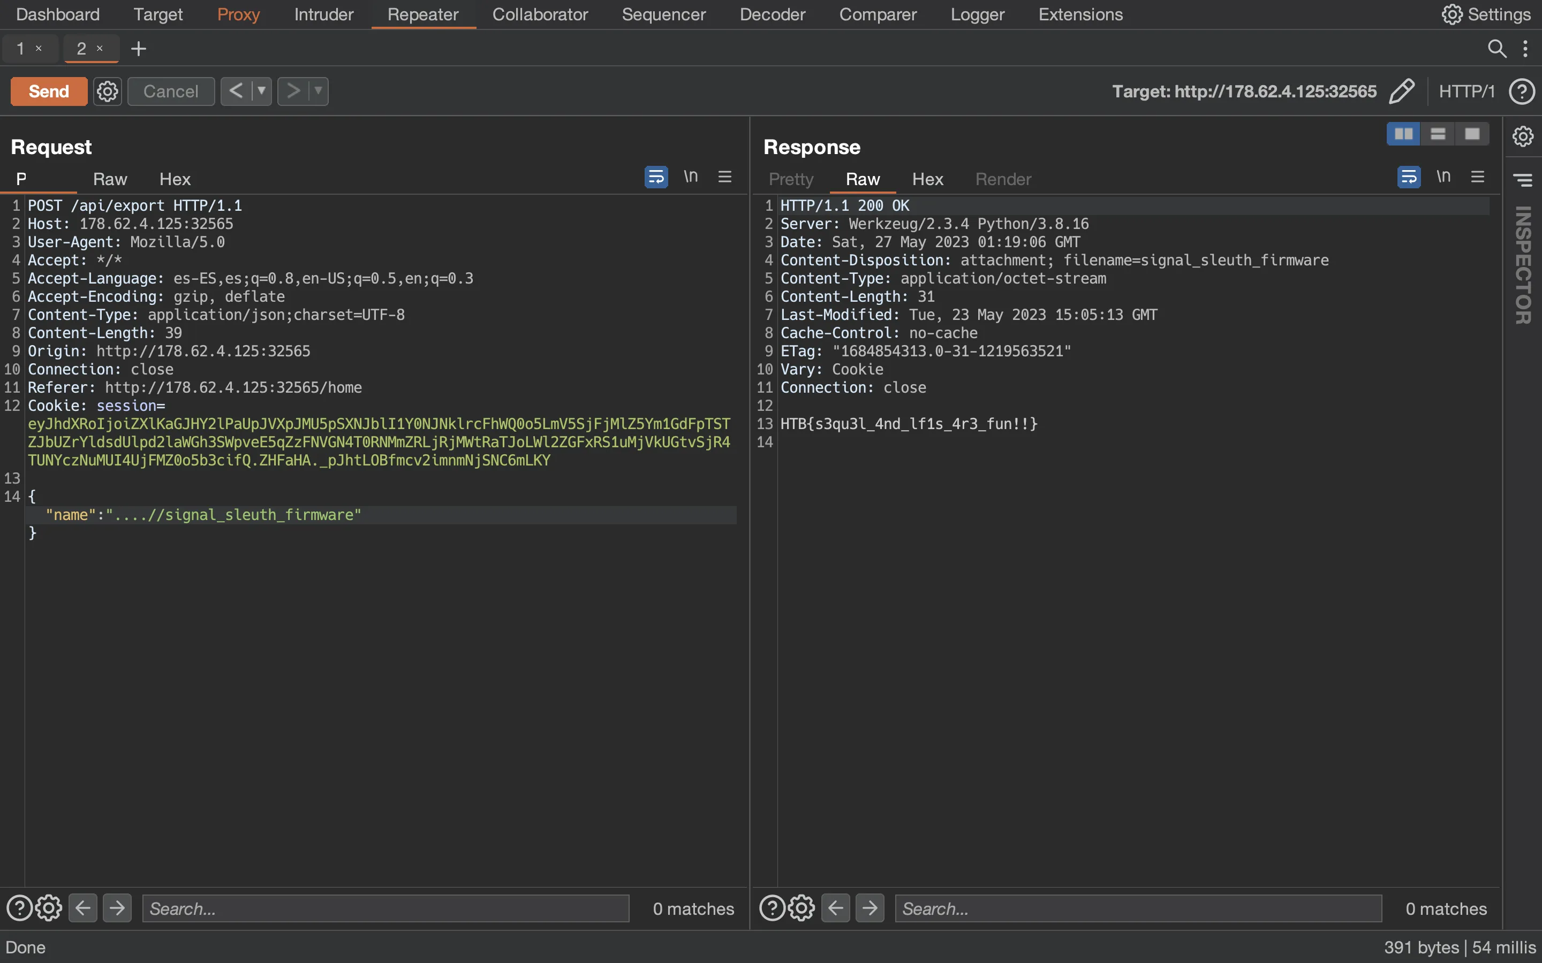
Task: Open request send options gear next to Send
Action: (x=107, y=91)
